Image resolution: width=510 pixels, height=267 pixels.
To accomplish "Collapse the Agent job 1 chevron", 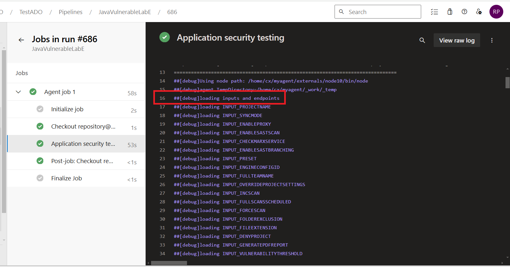I will tap(18, 92).
